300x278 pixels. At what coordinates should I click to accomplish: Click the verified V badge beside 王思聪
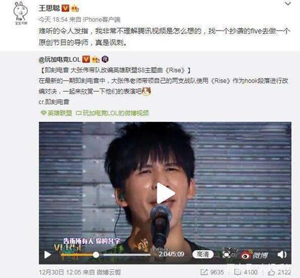tap(65, 8)
